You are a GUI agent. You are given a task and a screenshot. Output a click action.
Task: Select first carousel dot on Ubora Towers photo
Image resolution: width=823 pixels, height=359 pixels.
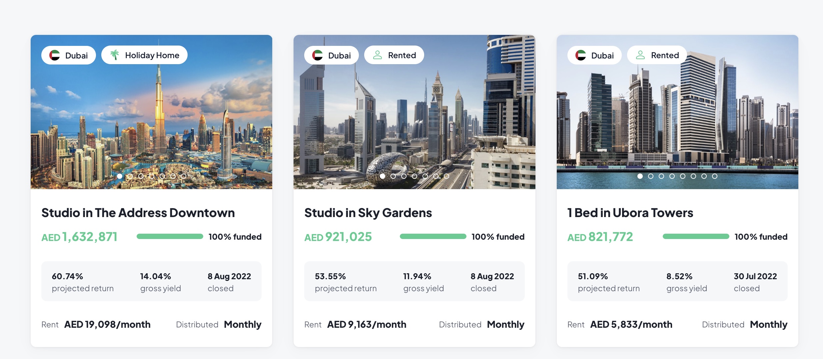click(x=640, y=176)
